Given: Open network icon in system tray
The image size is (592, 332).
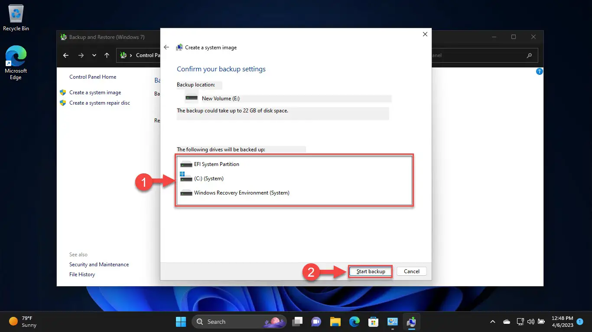Looking at the screenshot, I should tap(520, 322).
